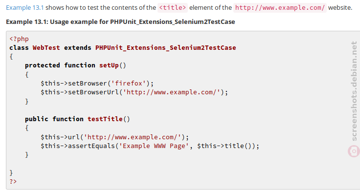The width and height of the screenshot is (360, 193).
Task: Click the protected keyword in the code
Action: tap(43, 65)
